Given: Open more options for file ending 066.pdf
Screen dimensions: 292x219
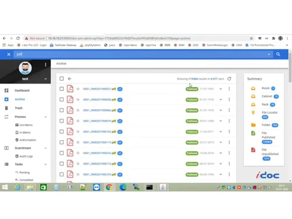Looking at the screenshot, I should [x=229, y=110].
